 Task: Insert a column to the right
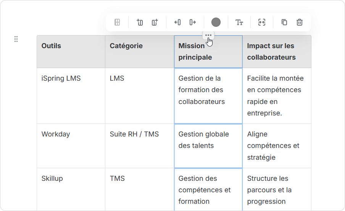pyautogui.click(x=155, y=23)
